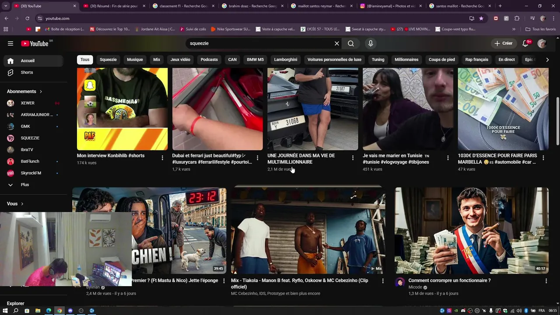The height and width of the screenshot is (315, 560).
Task: Open the options menu for the Jette l'éponge video
Action: pos(224,281)
